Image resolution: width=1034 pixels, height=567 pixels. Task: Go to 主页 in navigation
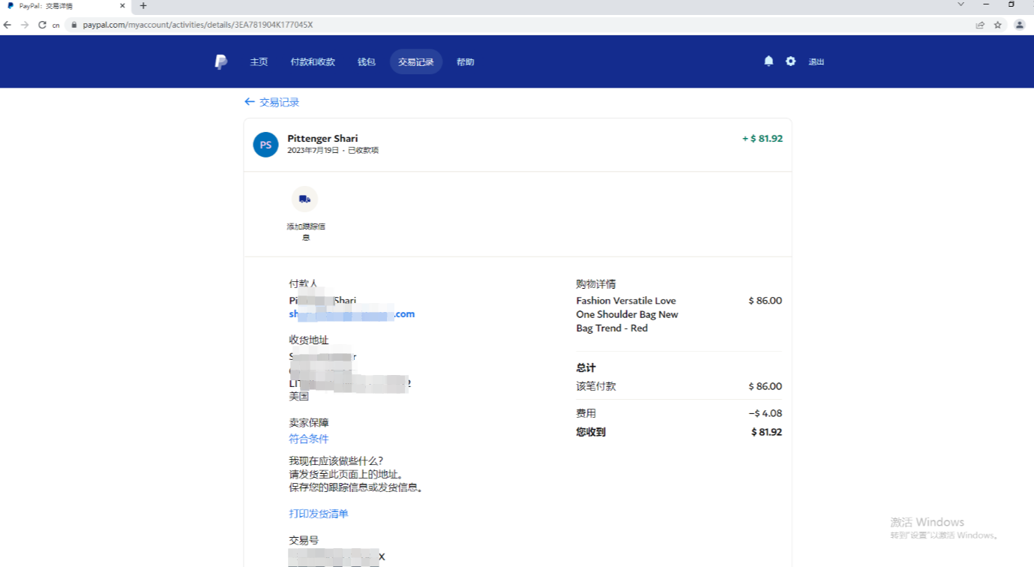click(x=259, y=62)
